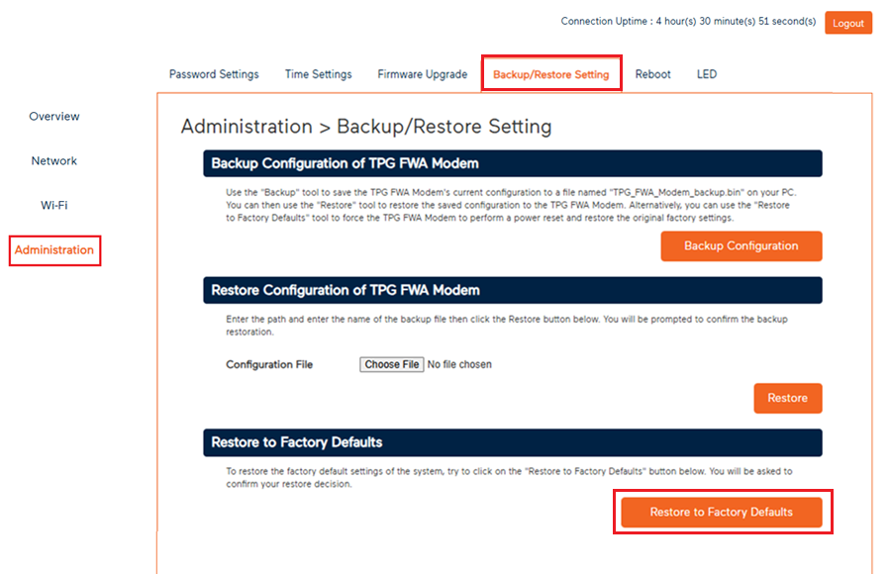Screen dimensions: 890x574
Task: Select the LED tab
Action: tap(706, 73)
